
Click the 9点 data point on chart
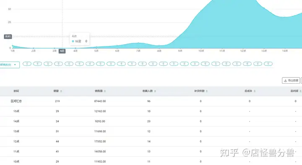(x=180, y=35)
